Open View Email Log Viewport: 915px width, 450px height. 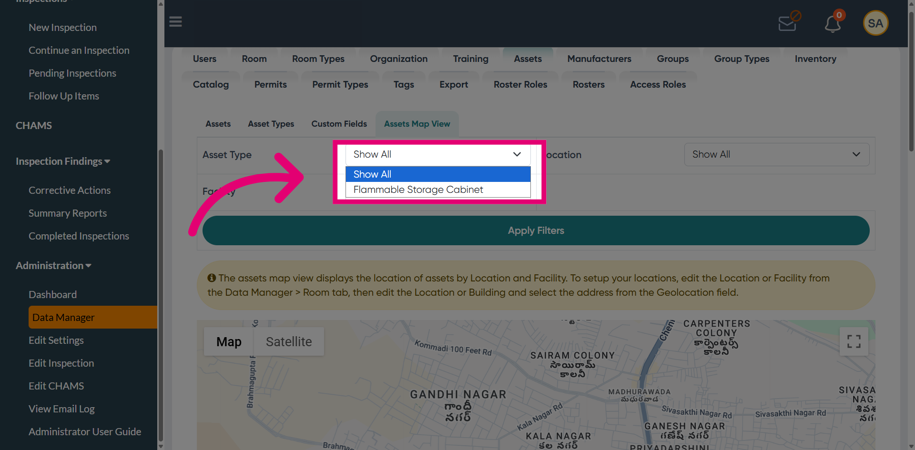61,409
